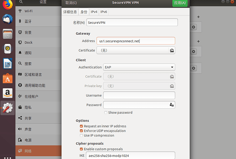Switch to IPv6 tab
236x159 pixels.
pyautogui.click(x=104, y=12)
